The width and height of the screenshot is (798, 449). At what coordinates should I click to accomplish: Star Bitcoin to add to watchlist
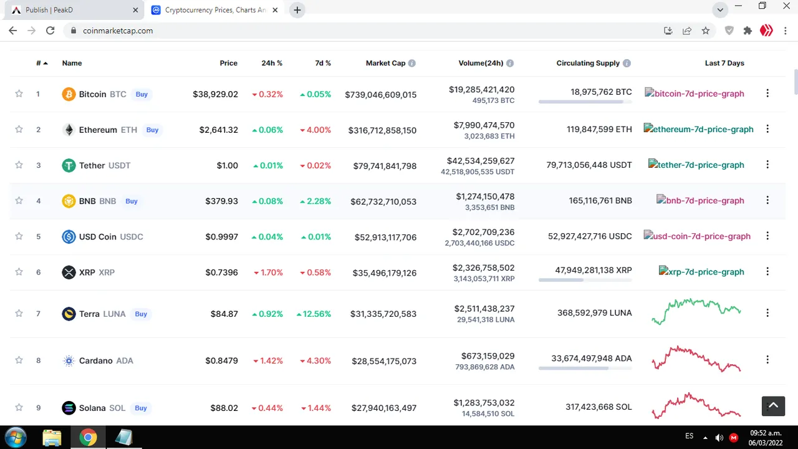point(19,94)
